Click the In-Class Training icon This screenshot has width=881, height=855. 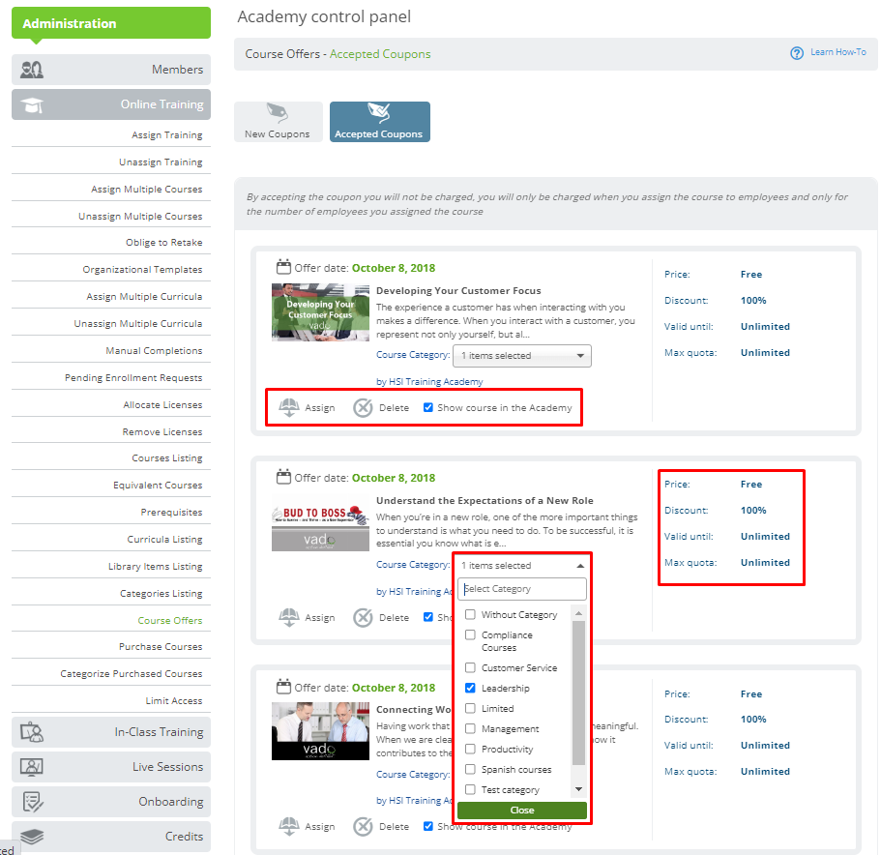tap(32, 732)
